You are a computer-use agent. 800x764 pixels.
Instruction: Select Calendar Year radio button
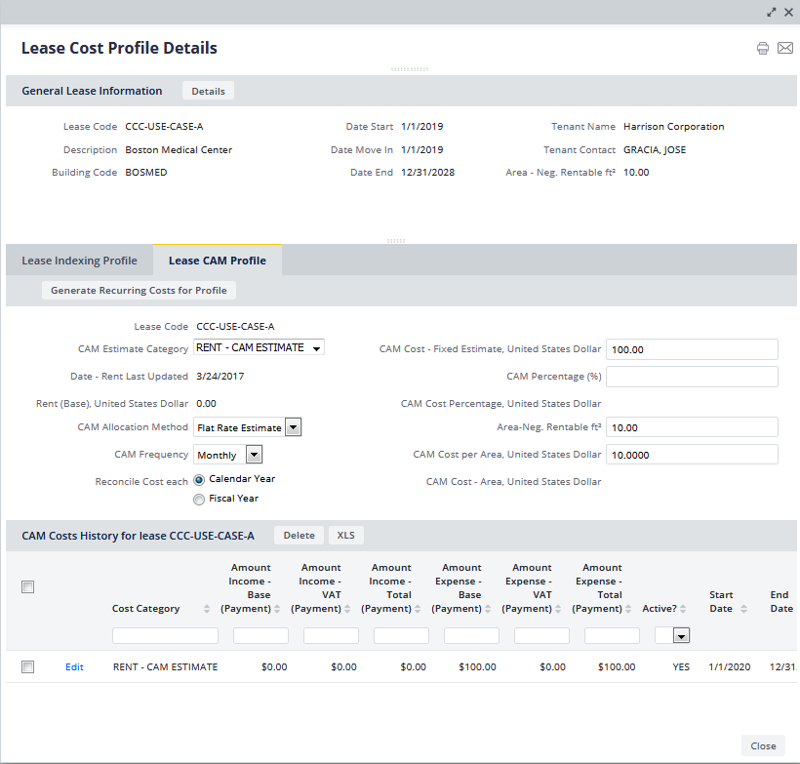click(x=199, y=479)
